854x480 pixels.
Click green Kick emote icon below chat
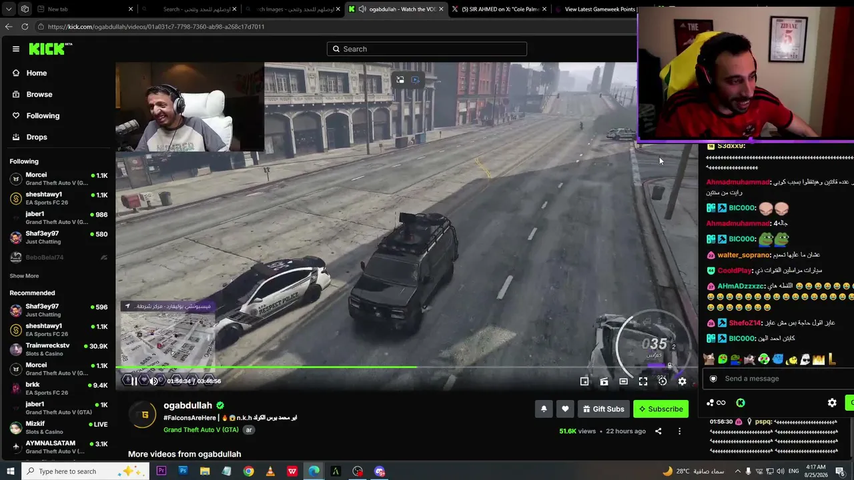[741, 403]
